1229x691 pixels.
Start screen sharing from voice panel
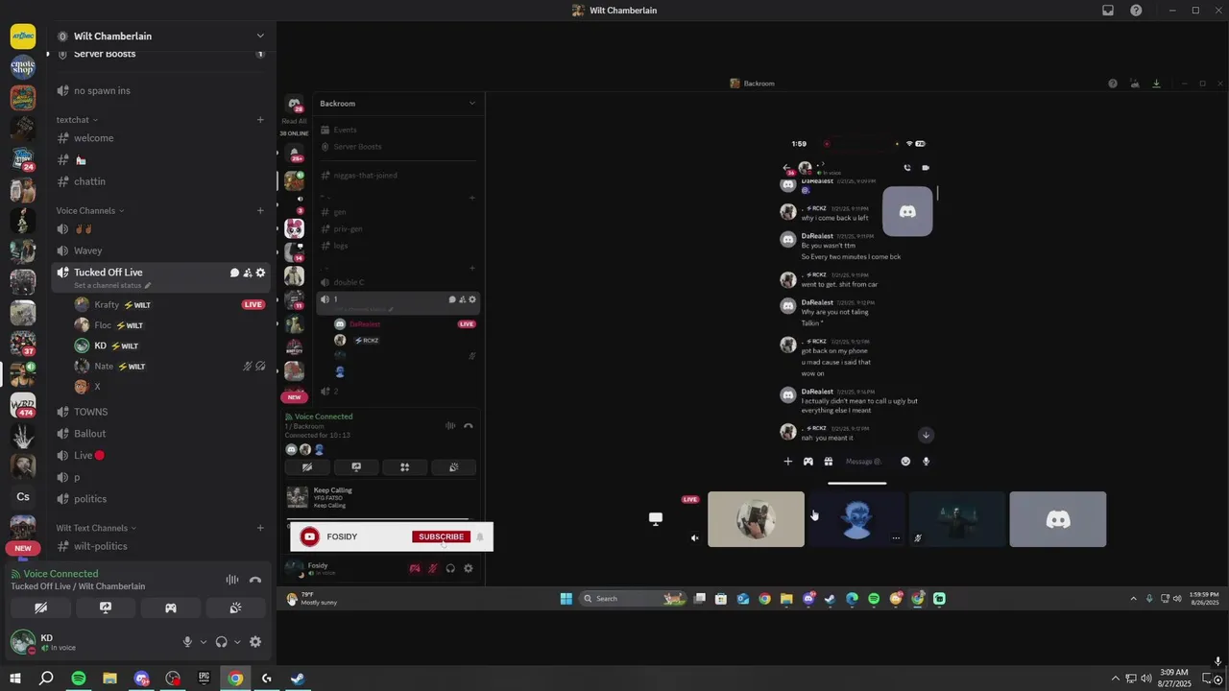106,608
